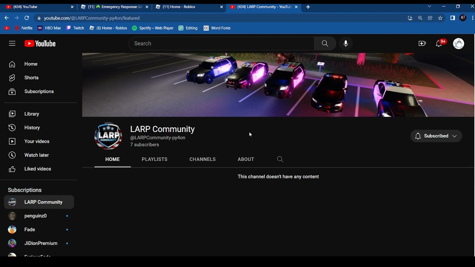Select LARP Community in Subscriptions list

[39, 202]
